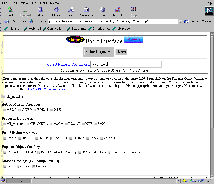This screenshot has width=214, height=184.
Task: Uncheck the EXOSAT checkbox
Action: (x=51, y=138)
